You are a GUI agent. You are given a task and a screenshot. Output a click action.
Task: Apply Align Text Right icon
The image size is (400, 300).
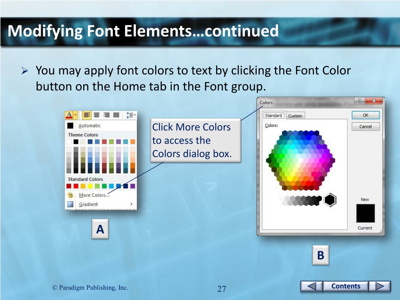click(x=106, y=115)
